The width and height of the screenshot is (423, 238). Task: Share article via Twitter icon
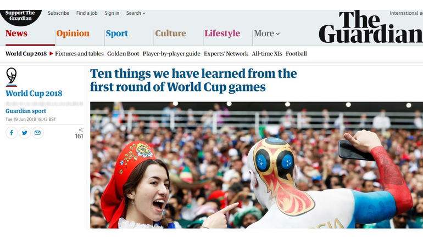(25, 133)
